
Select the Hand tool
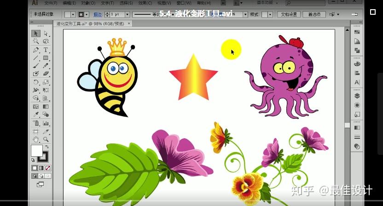[x=36, y=140]
